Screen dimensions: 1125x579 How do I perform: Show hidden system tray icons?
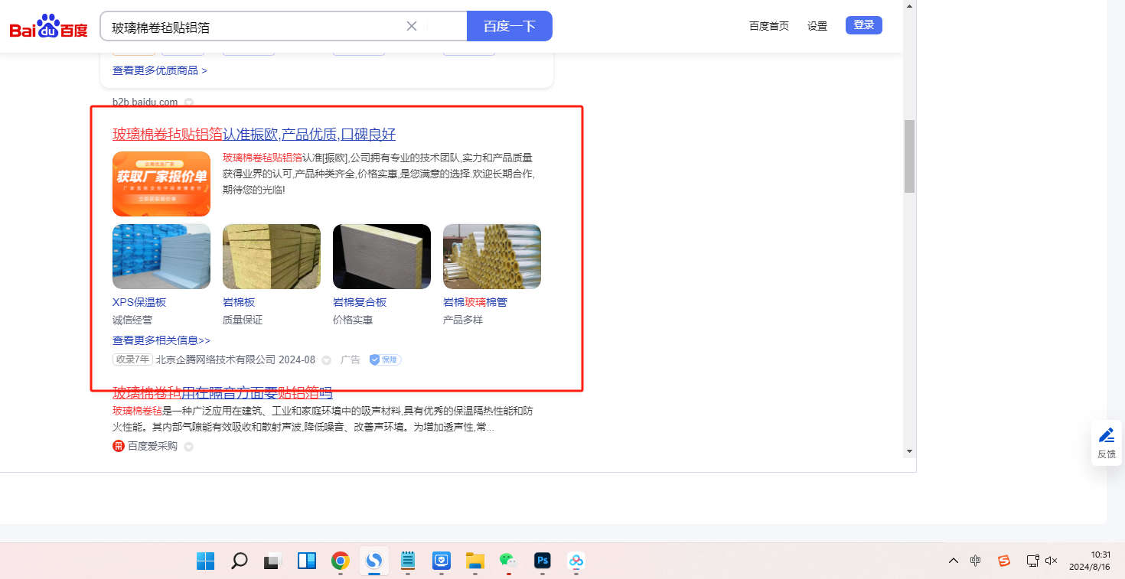point(954,561)
